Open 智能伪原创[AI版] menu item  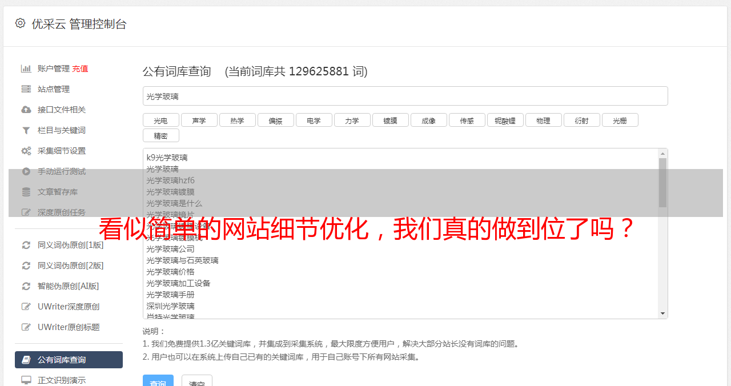tap(69, 286)
